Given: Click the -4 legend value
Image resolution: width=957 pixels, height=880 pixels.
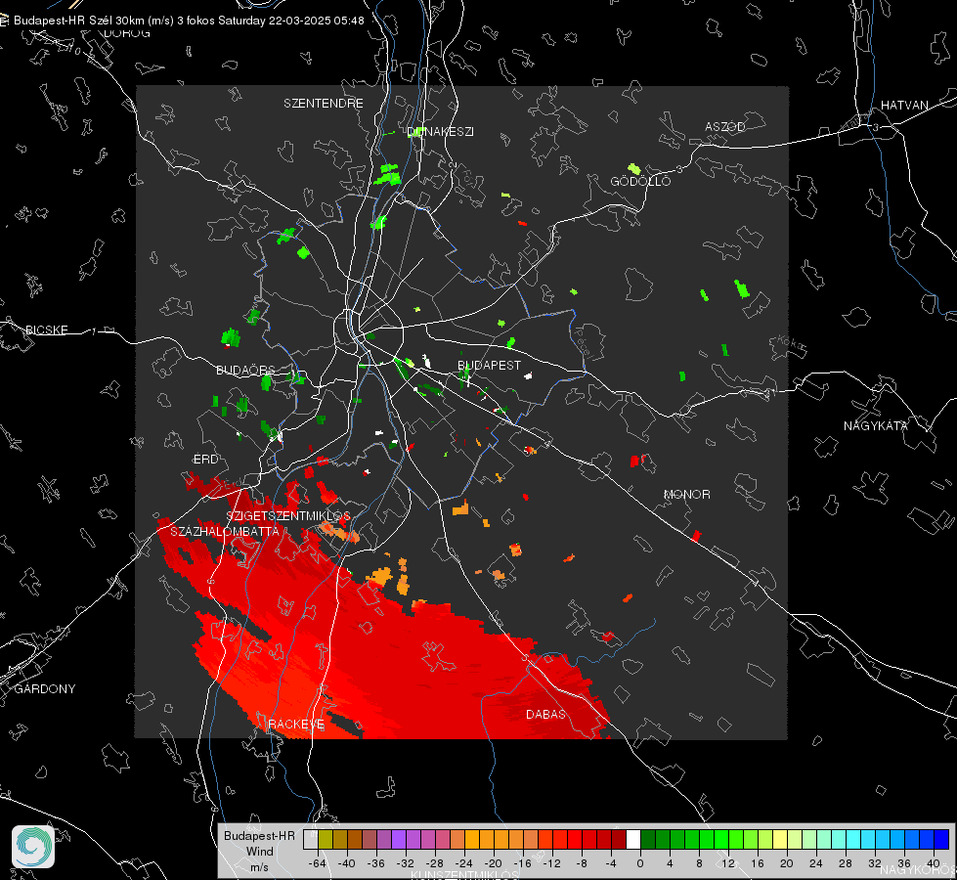Looking at the screenshot, I should coord(611,863).
